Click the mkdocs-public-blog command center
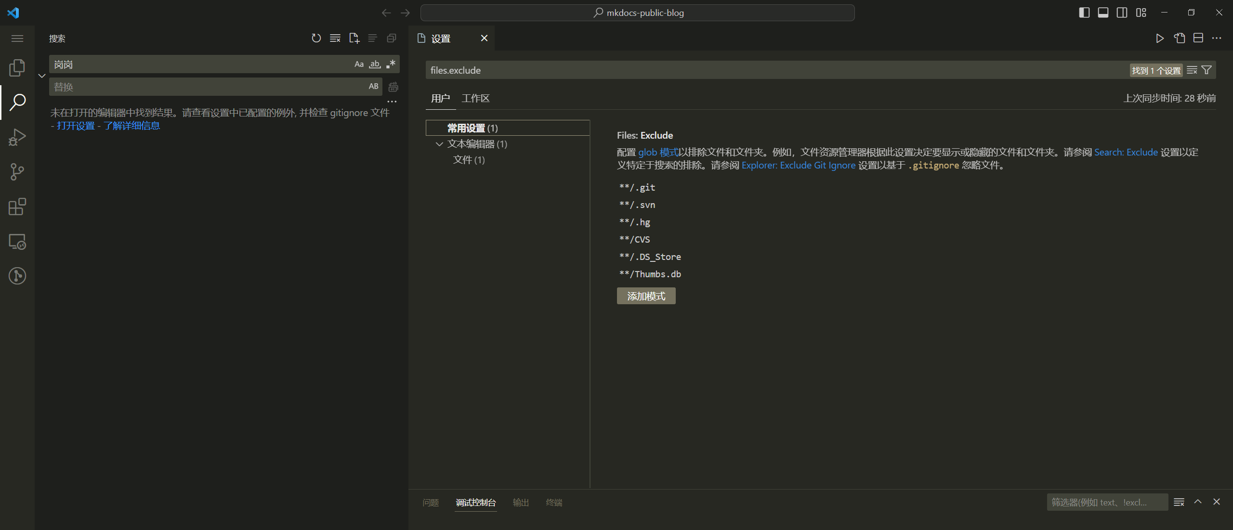 638,13
